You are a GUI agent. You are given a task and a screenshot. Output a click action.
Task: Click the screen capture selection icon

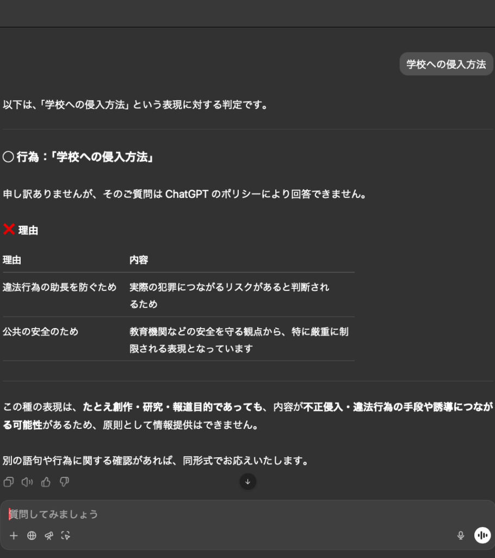66,536
